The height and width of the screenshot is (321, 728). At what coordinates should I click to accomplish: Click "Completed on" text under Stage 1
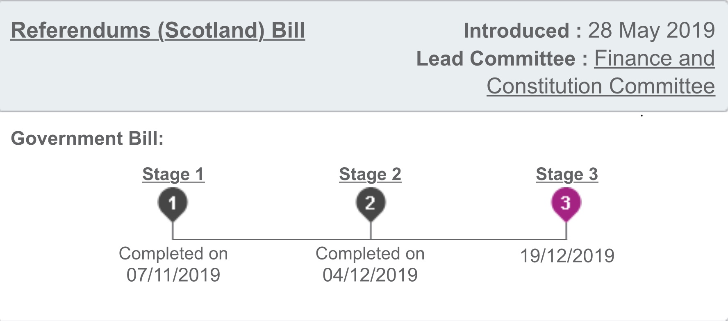(x=173, y=253)
